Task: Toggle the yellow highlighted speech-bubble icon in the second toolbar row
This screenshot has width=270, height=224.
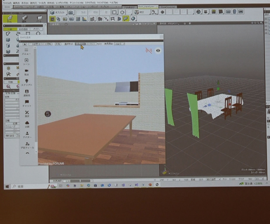Action: 126,18
